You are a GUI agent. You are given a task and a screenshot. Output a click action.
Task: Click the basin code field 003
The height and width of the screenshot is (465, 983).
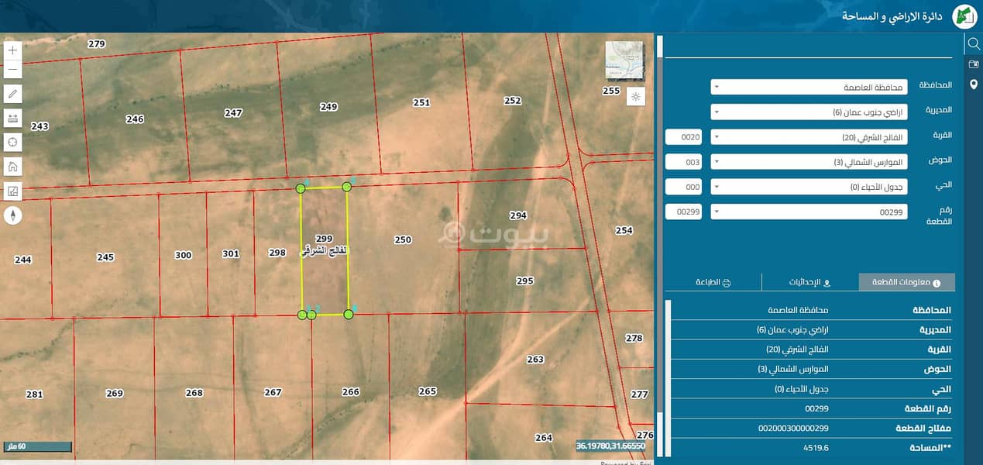pyautogui.click(x=684, y=162)
